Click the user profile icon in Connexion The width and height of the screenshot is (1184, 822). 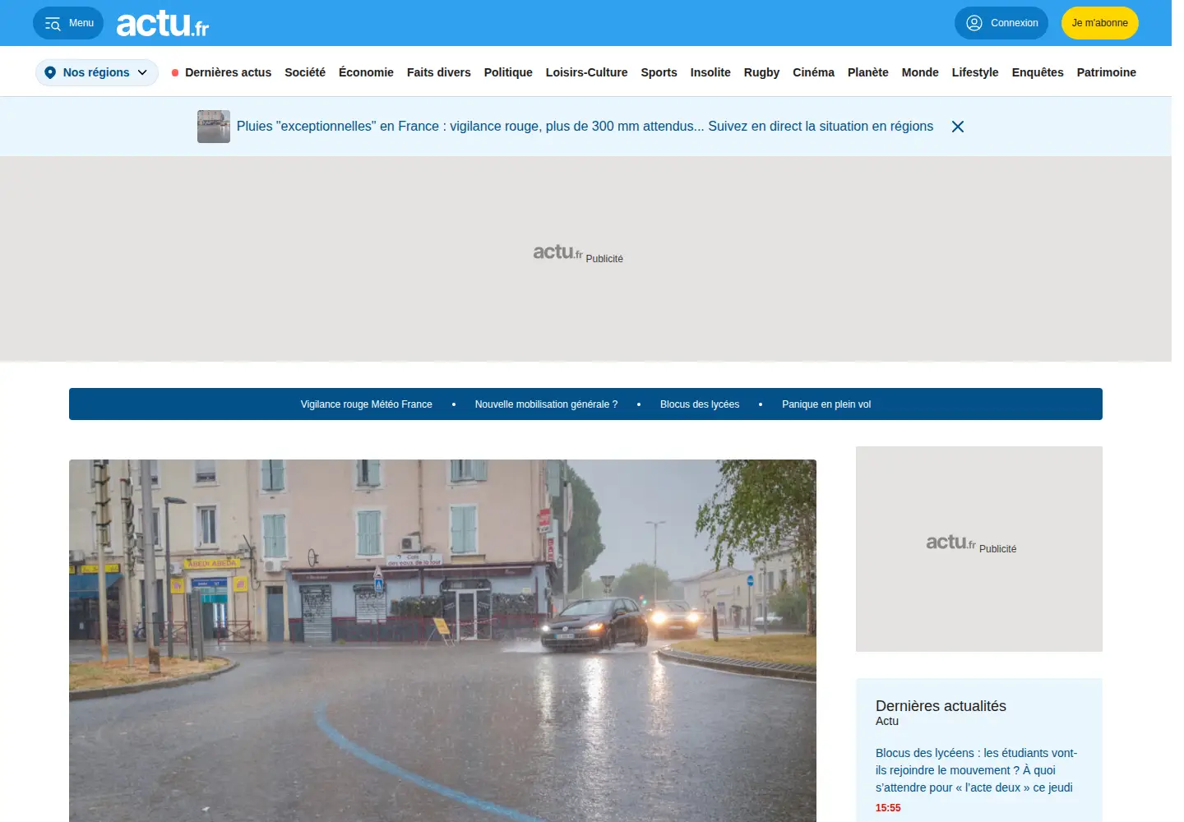974,23
